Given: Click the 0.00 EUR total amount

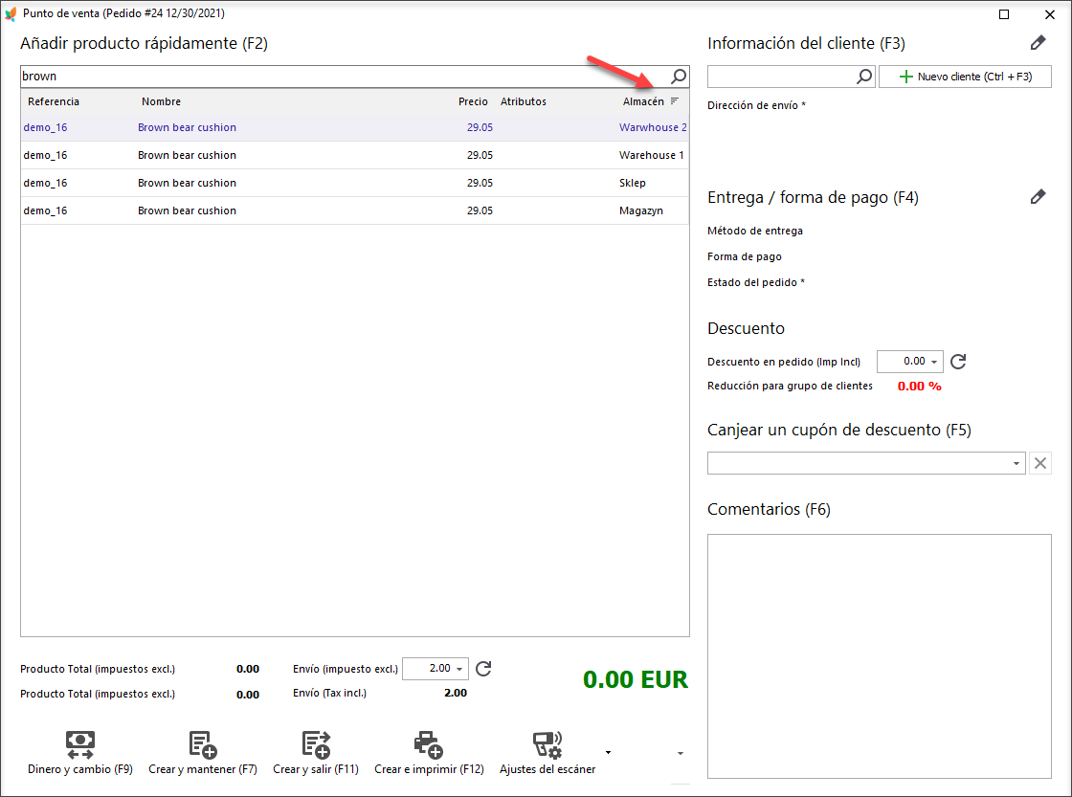Looking at the screenshot, I should coord(636,679).
